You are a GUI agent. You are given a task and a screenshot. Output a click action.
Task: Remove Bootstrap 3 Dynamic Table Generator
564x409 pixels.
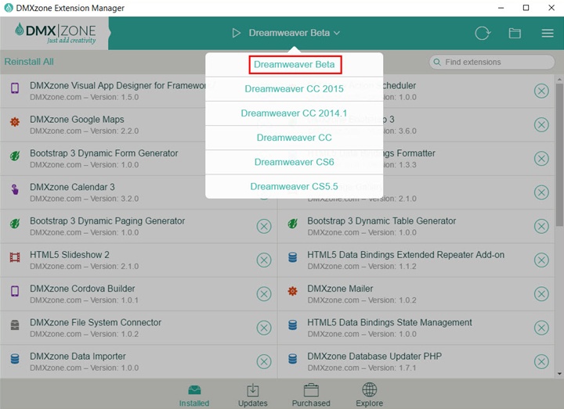coord(541,226)
